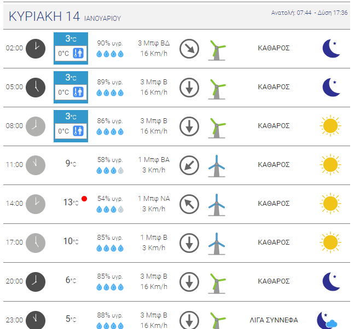Screen dimensions: 360x329
Task: Click the humidity droplets under 58% υγρ.
Action: (110, 170)
